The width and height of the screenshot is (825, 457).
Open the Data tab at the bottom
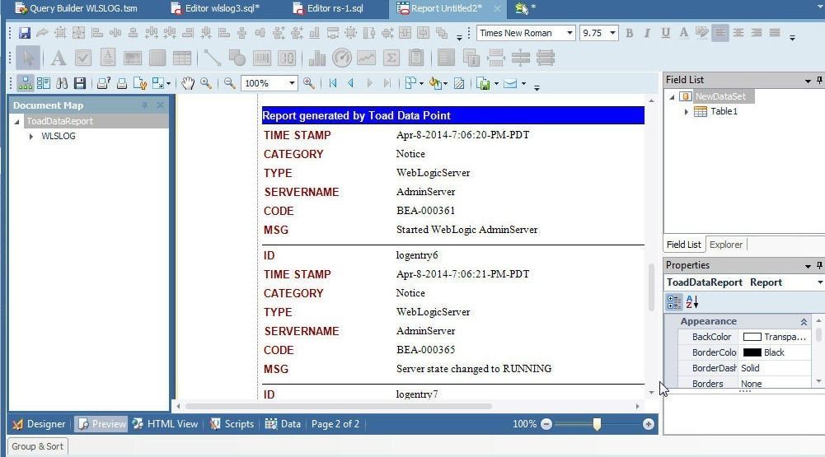(283, 424)
